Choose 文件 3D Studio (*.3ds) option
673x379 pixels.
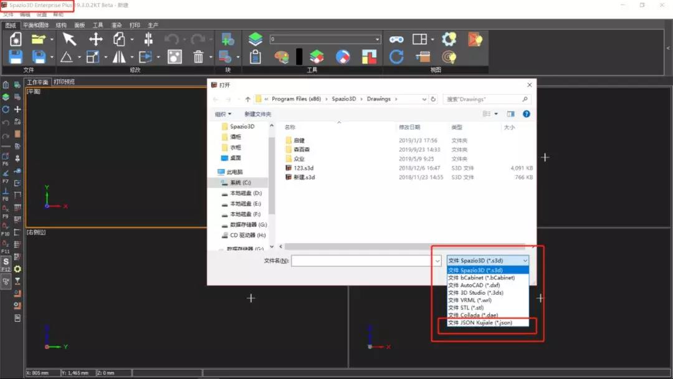(x=487, y=293)
